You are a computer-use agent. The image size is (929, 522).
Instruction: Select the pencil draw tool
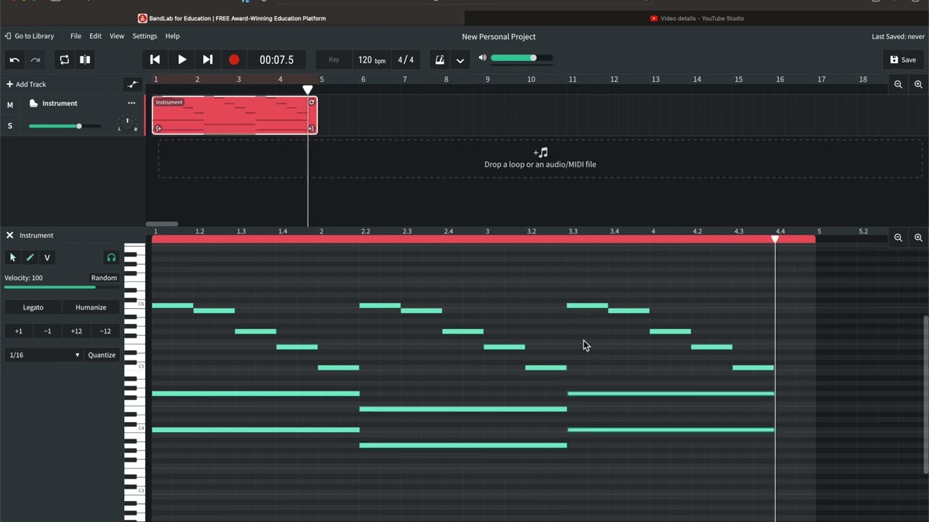click(30, 257)
